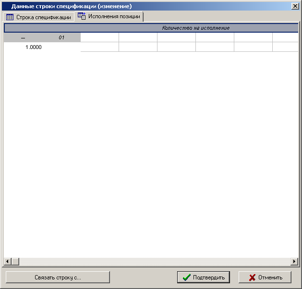The width and height of the screenshot is (302, 289).
Task: Select the column header labeled 01
Action: (61, 37)
